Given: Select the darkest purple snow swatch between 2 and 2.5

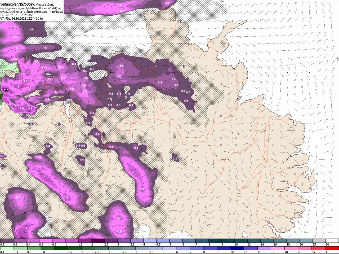Looking at the screenshot, I should coord(98,240).
